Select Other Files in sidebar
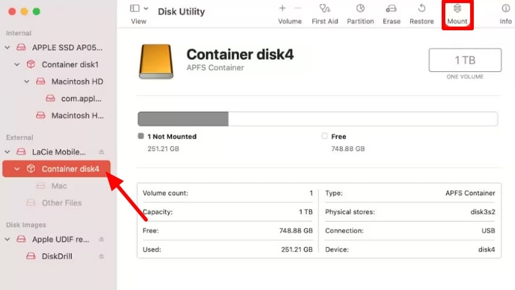Screen dimensions: 515x290 [61, 203]
